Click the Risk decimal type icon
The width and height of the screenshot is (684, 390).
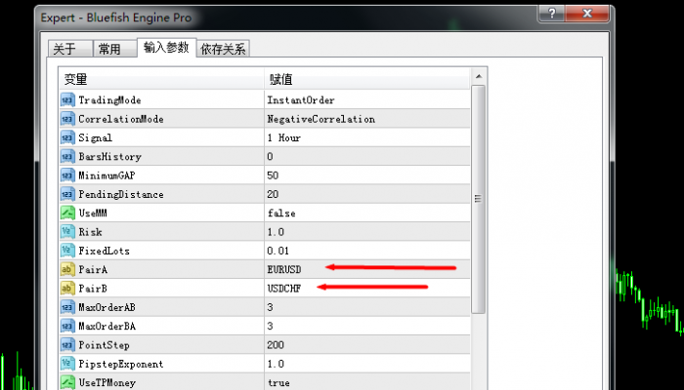point(67,232)
